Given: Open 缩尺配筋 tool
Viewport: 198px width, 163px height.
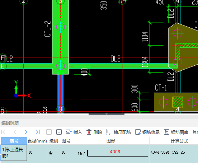Looking at the screenshot, I should [119, 132].
